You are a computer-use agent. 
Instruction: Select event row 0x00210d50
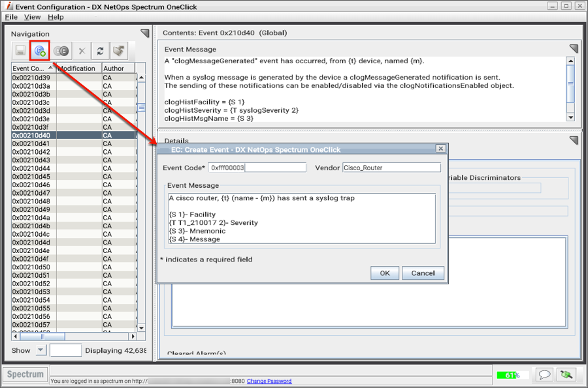point(73,267)
